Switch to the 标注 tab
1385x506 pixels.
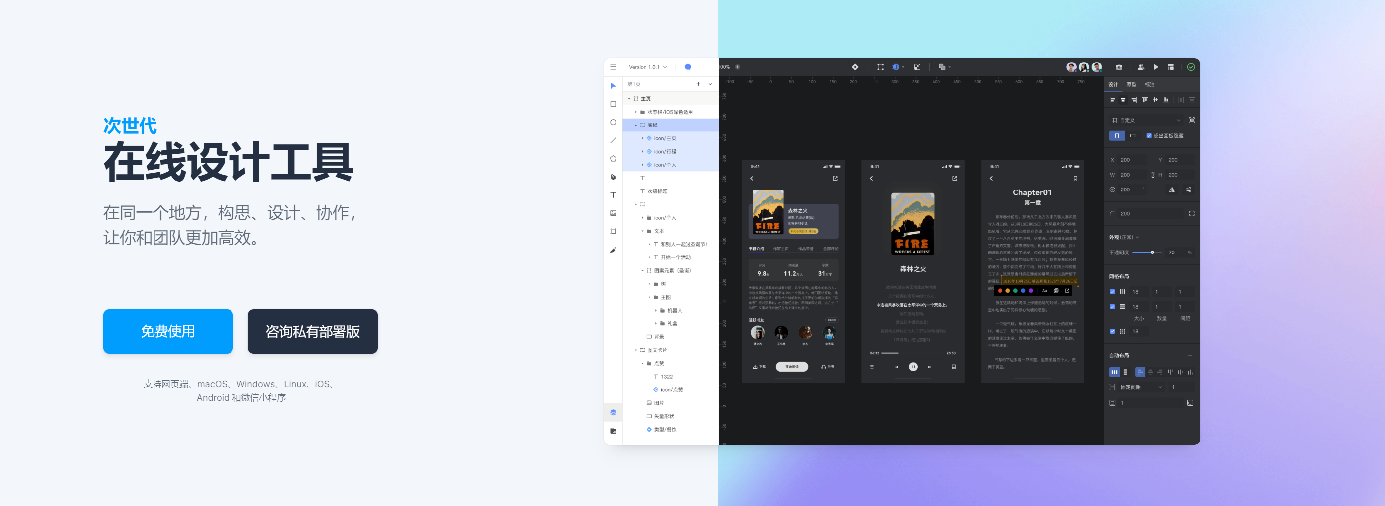point(1150,85)
